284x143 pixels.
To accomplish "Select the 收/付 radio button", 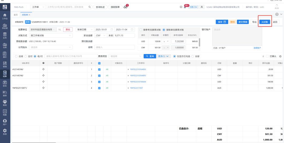I will click(35, 56).
